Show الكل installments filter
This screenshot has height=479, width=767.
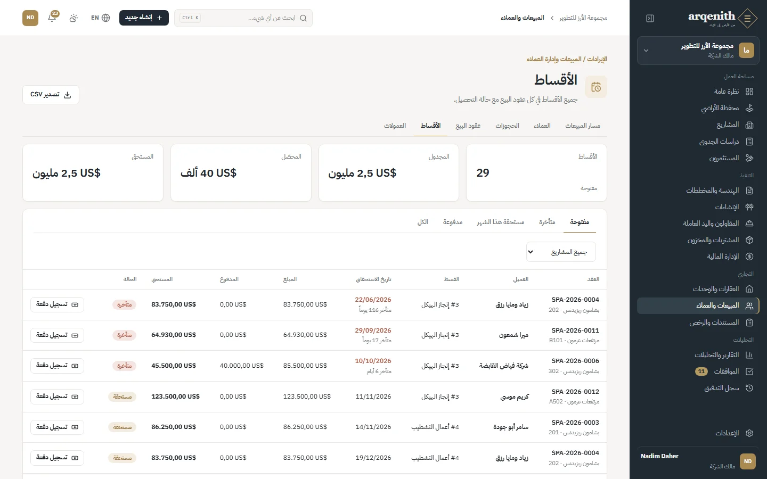(423, 222)
